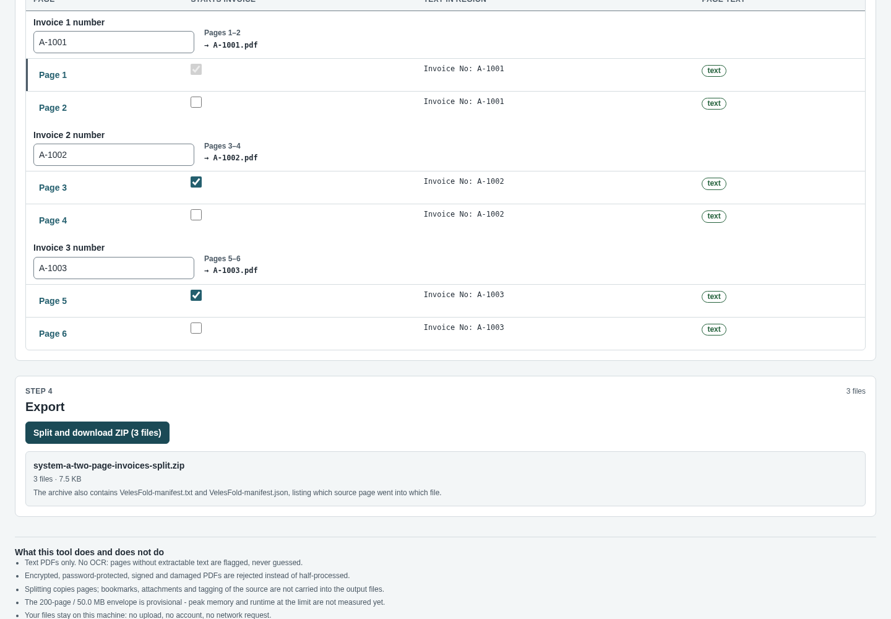Click Invoice No: A-1003 text in Page 5 row
Image resolution: width=891 pixels, height=619 pixels.
click(x=464, y=295)
